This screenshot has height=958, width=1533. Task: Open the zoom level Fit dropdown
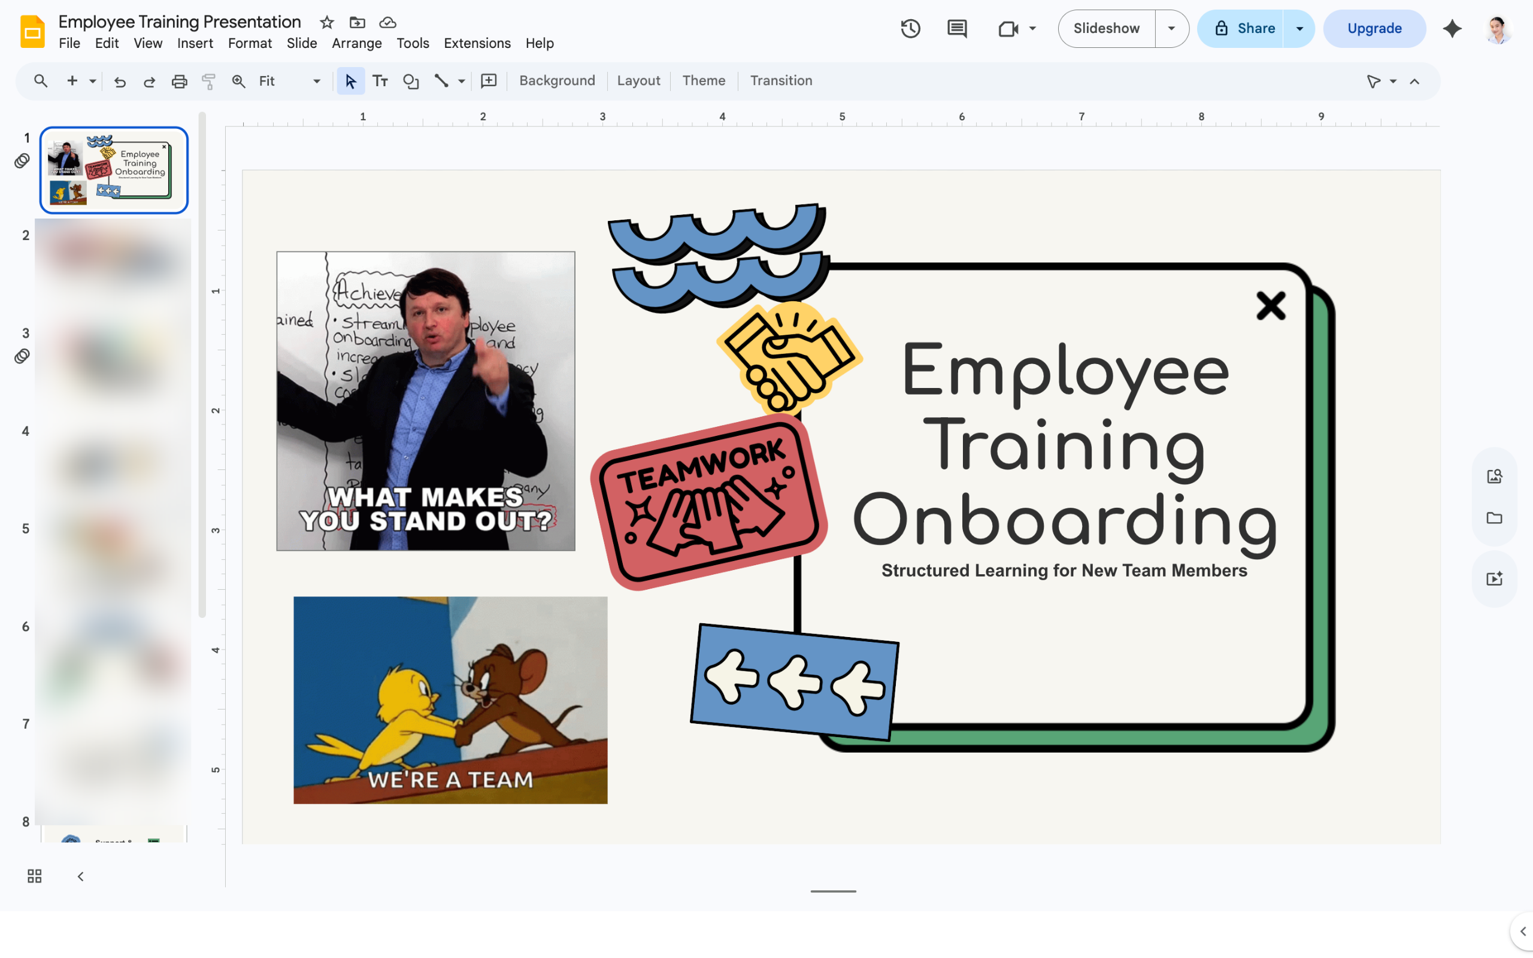(289, 81)
